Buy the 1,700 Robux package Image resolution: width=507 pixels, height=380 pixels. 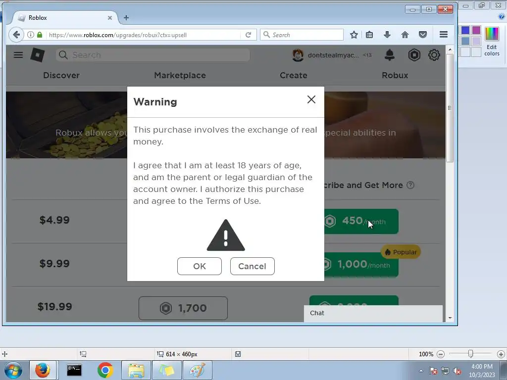(x=183, y=308)
